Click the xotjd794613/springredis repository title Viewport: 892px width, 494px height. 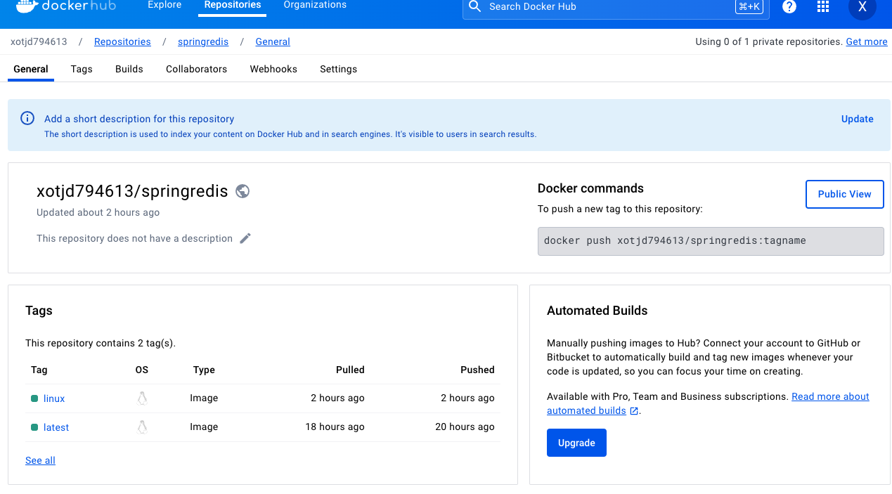pos(132,191)
